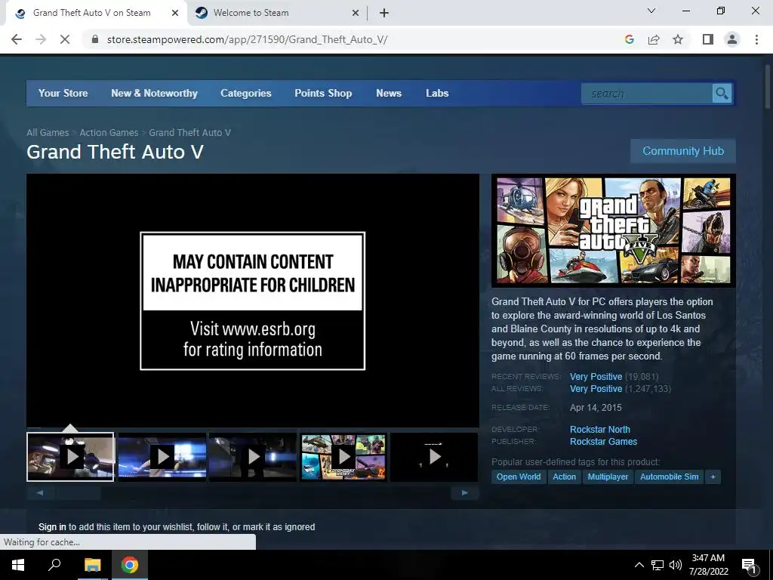
Task: Click the browser back arrow
Action: (17, 39)
